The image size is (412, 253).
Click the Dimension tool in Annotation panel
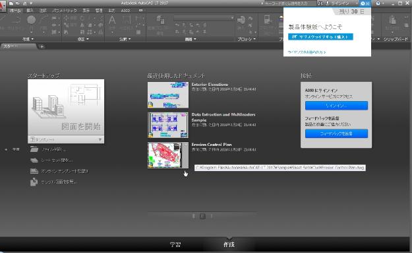[x=127, y=20]
